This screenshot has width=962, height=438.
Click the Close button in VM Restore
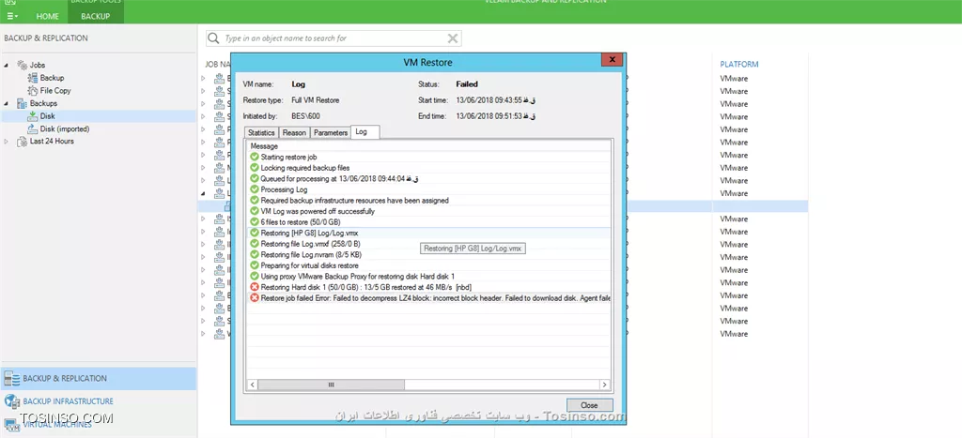[x=589, y=405]
